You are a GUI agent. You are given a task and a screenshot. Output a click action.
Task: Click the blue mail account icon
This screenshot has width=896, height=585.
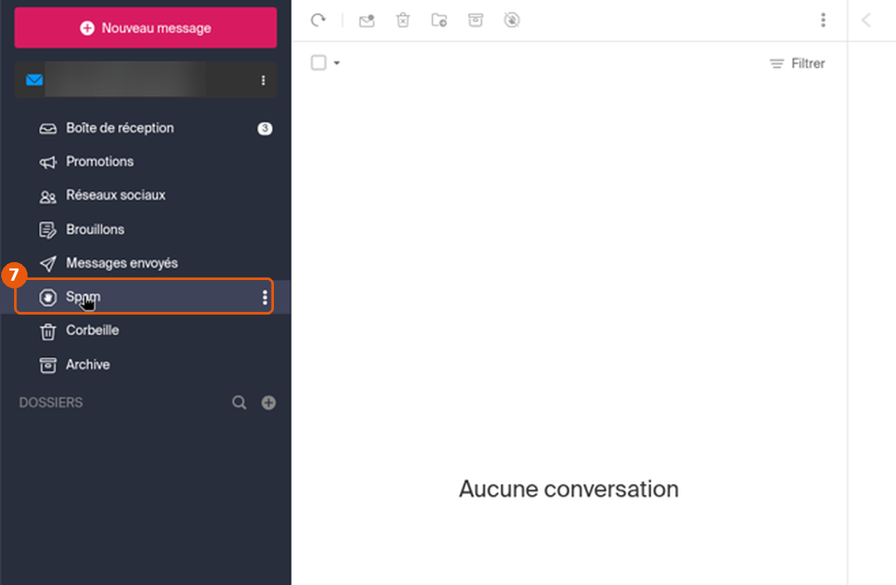click(35, 80)
